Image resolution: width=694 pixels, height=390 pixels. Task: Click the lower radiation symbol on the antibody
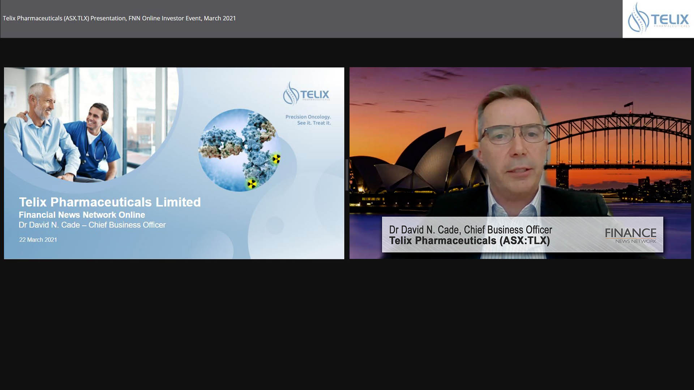click(x=252, y=184)
